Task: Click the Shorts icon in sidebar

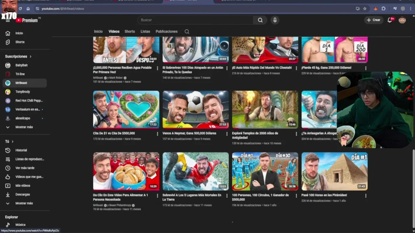Action: click(x=8, y=42)
